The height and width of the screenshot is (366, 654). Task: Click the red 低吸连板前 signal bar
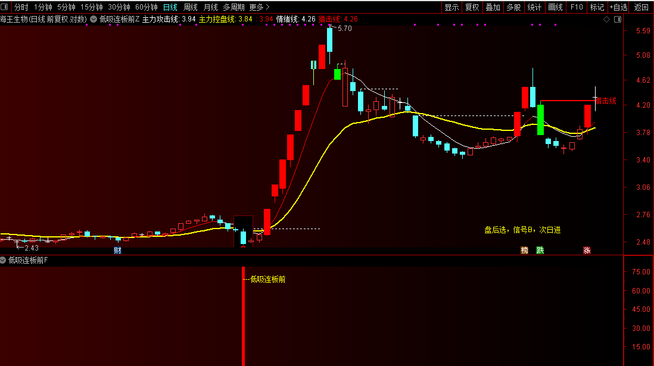point(243,317)
